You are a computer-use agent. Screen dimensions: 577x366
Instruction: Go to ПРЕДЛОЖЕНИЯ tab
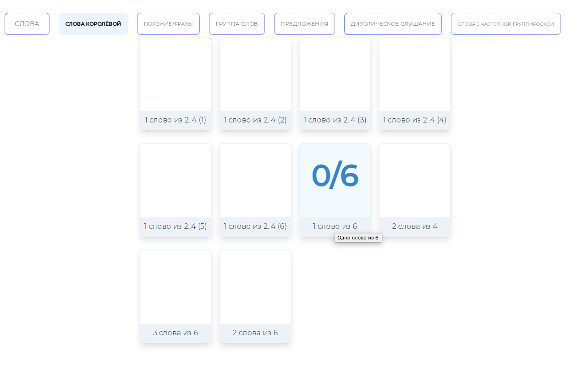point(304,24)
